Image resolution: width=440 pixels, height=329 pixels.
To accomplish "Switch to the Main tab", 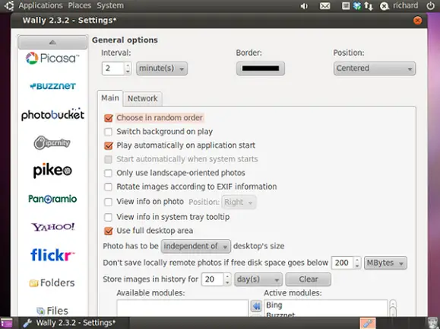I will pyautogui.click(x=110, y=97).
